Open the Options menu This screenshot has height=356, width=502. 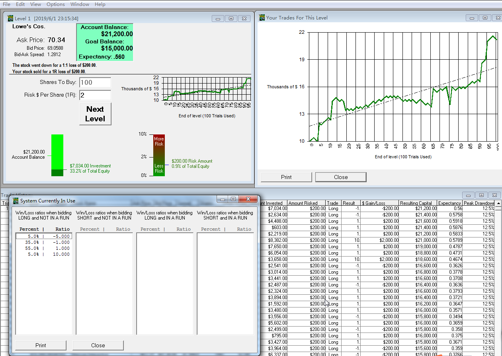coord(56,4)
